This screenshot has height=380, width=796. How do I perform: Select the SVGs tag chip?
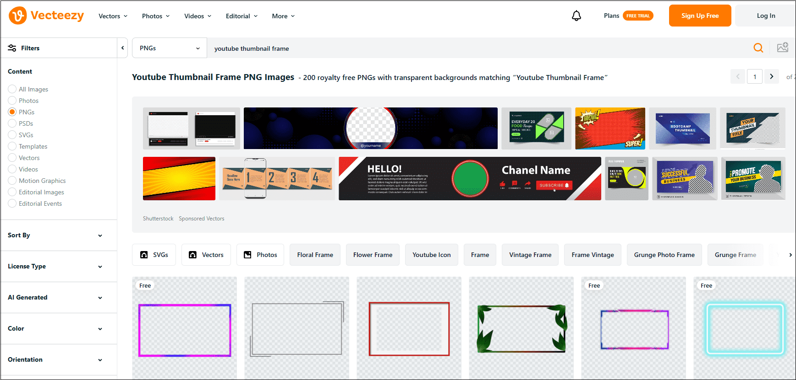(x=154, y=255)
